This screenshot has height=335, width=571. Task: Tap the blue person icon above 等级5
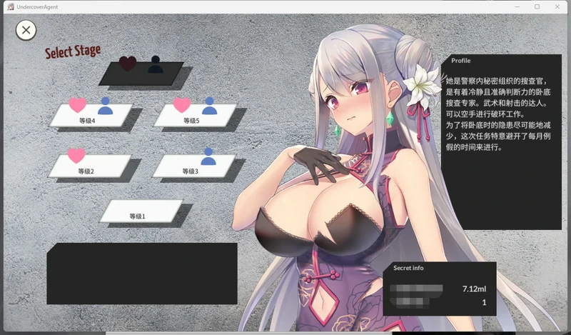tap(209, 106)
